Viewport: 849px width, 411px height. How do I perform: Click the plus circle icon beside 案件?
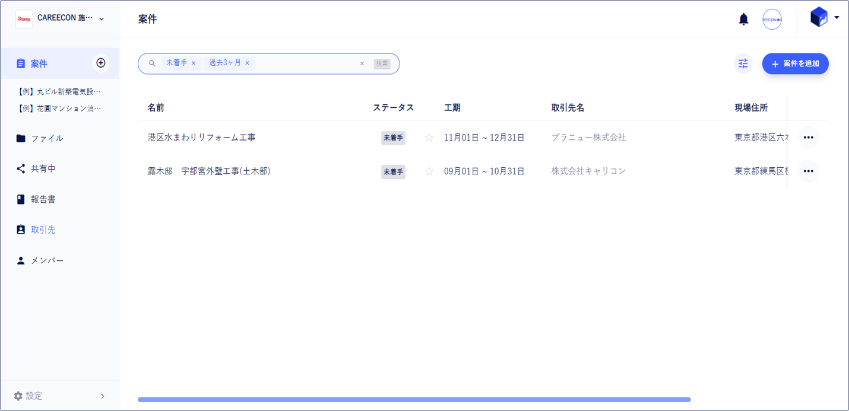coord(101,63)
